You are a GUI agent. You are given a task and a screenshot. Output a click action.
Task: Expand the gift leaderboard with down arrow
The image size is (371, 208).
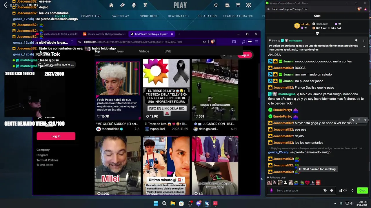tap(317, 34)
